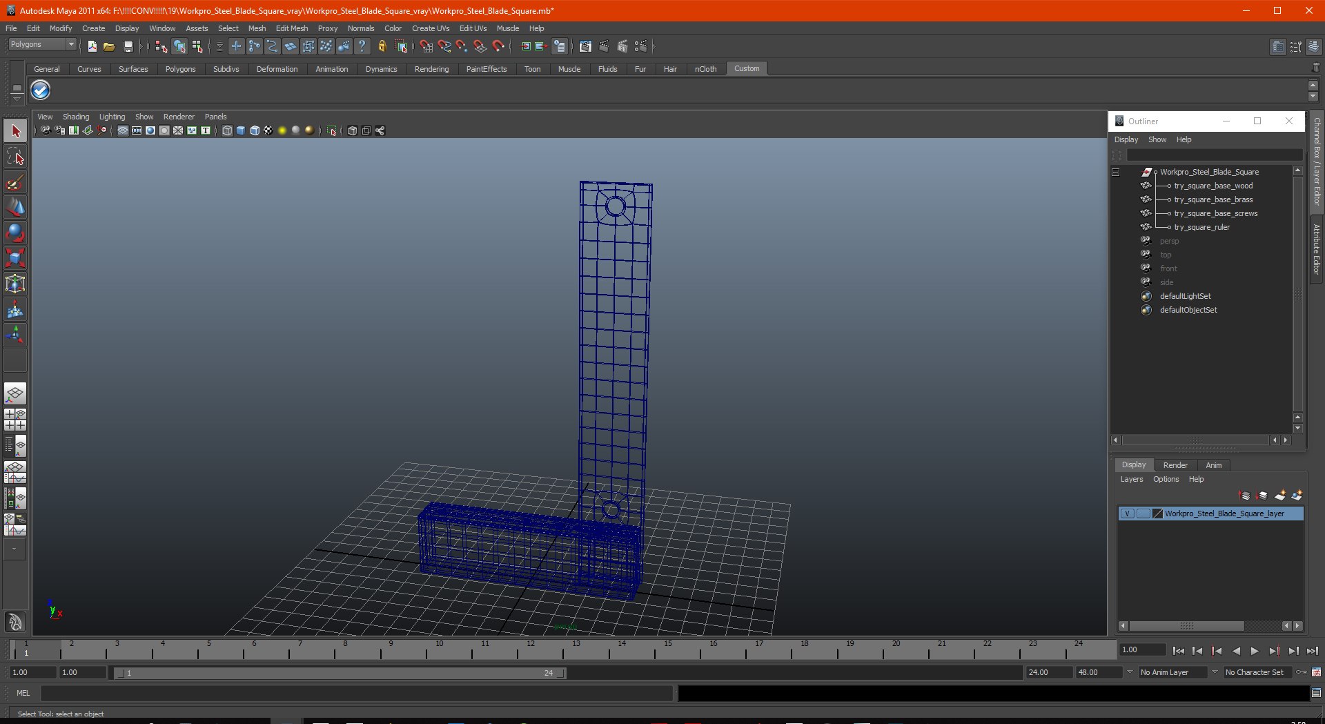Click the lock selection padlock icon
1325x724 pixels.
pyautogui.click(x=382, y=46)
